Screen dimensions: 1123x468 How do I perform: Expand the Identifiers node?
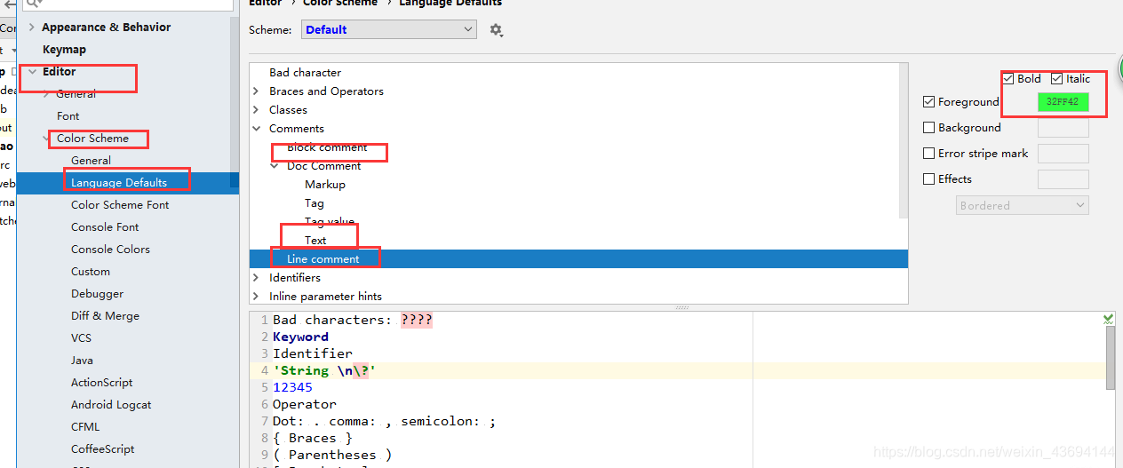(257, 278)
